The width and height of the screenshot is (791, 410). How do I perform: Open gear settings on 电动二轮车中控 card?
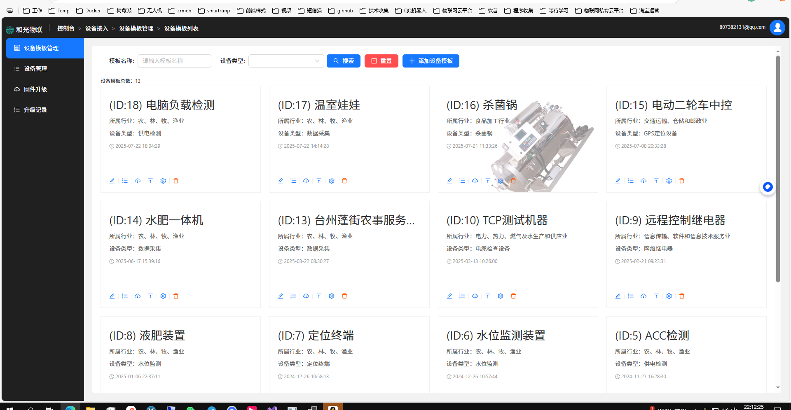point(669,181)
